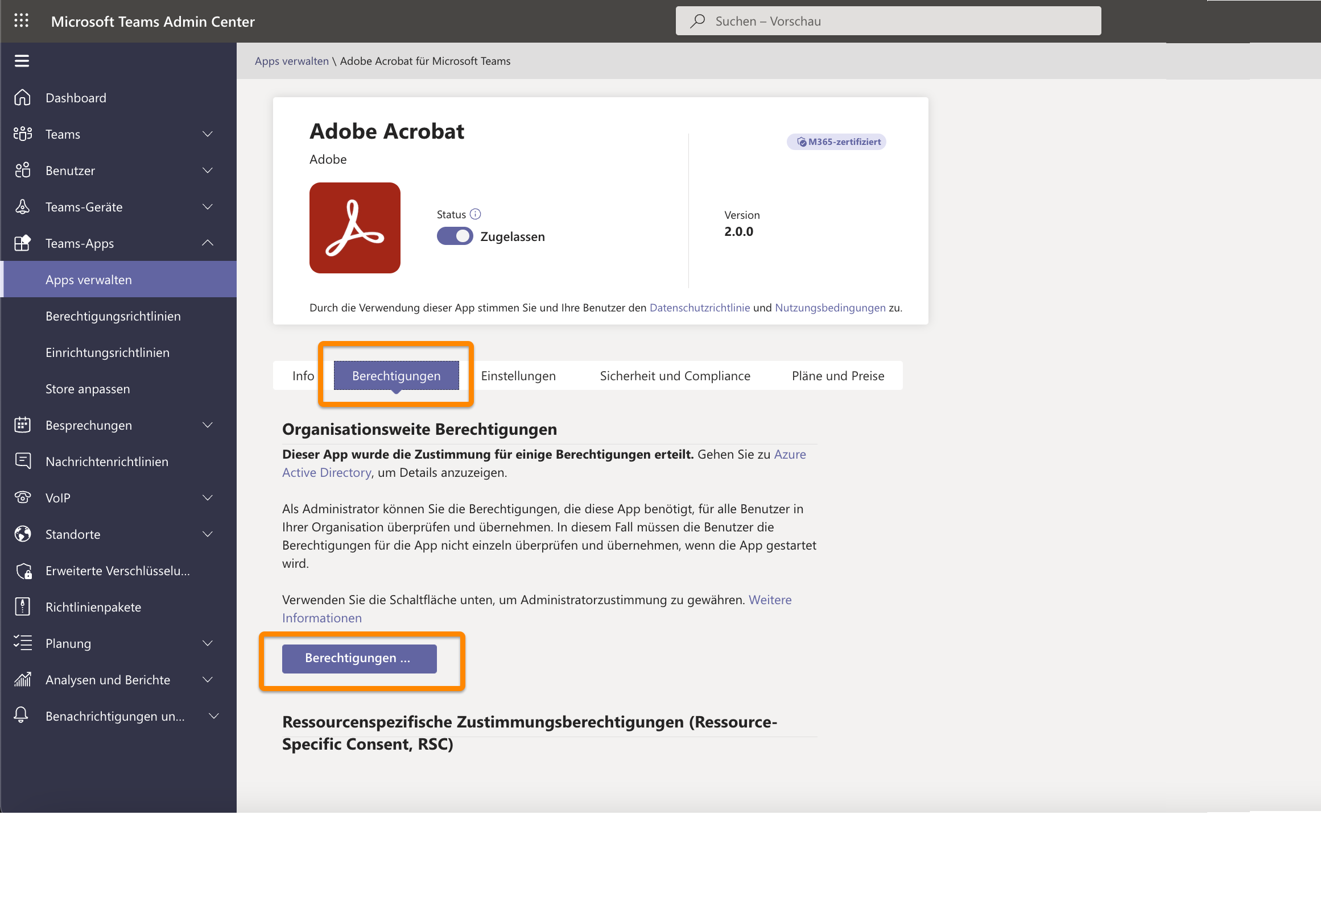The image size is (1321, 923).
Task: Click the Erweiterte Verschlüsselung shield icon
Action: 23,571
